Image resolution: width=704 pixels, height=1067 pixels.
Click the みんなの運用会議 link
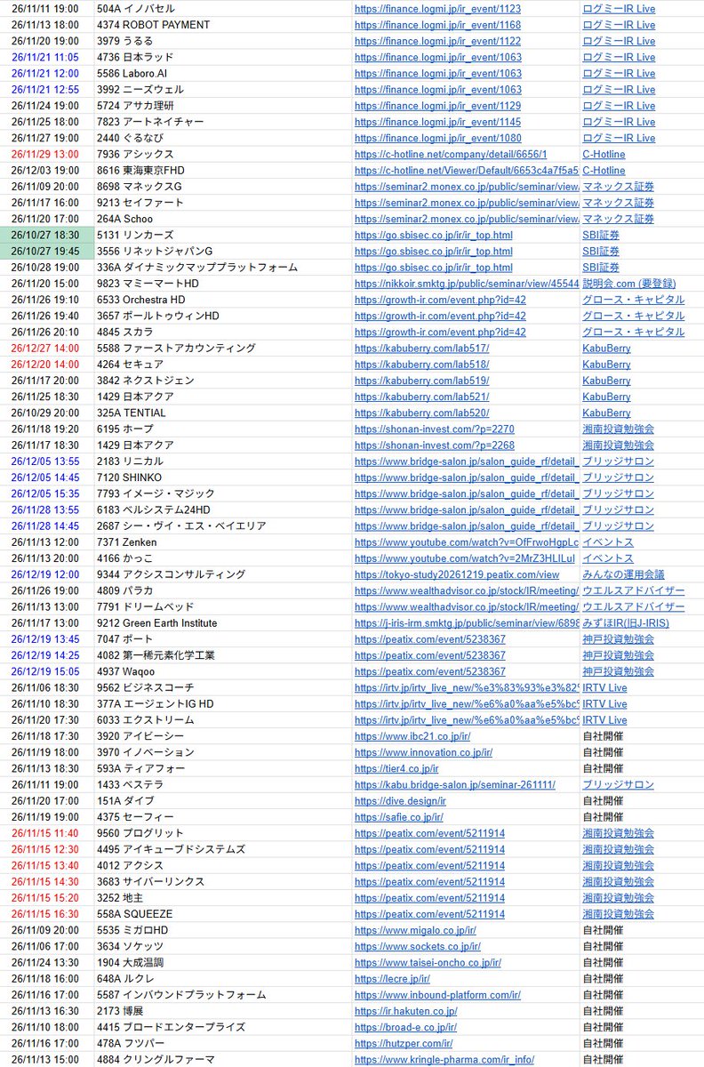click(623, 574)
